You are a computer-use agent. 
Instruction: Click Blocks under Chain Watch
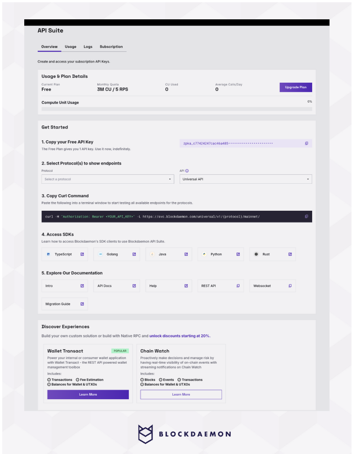pos(148,379)
